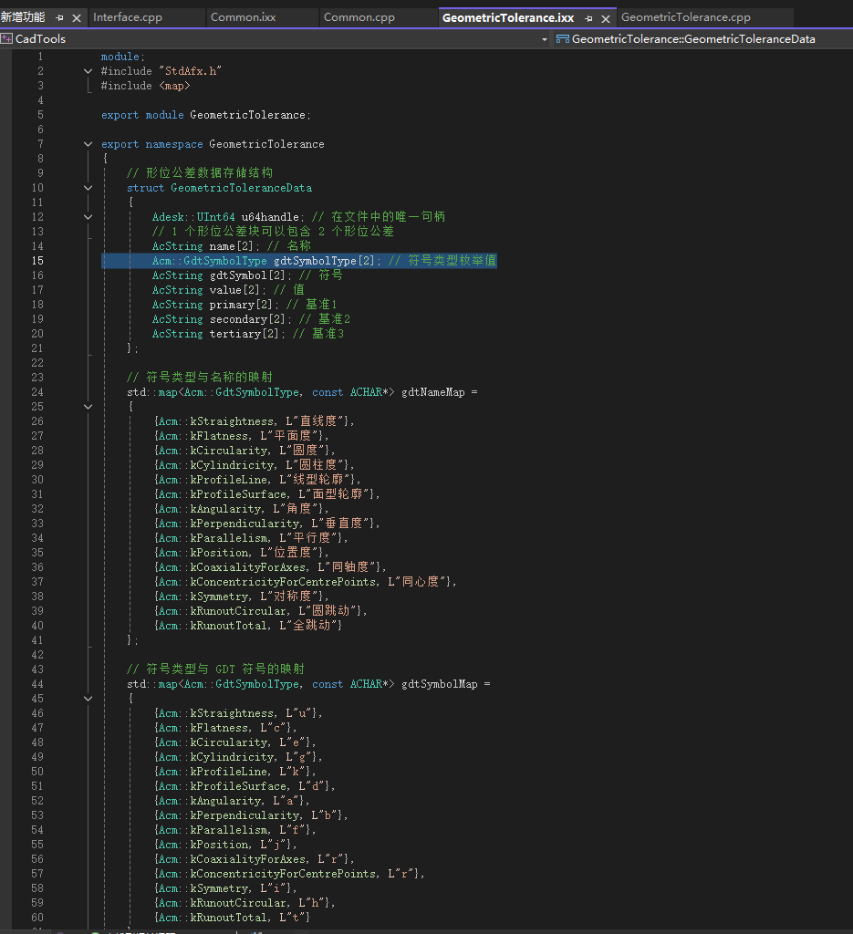The image size is (853, 934).
Task: Collapse the gdtNameMap initializer block
Action: 88,407
